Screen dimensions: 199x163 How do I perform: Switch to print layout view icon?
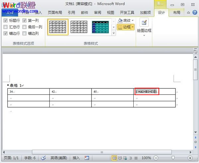tap(114, 158)
